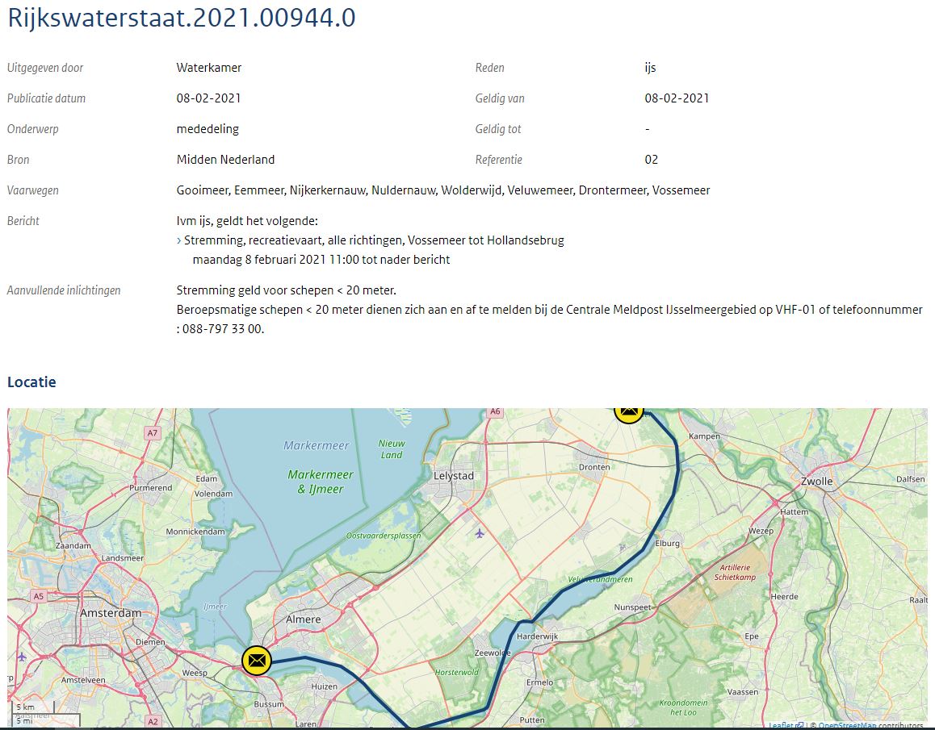Click the Harderwijk label on the map

click(x=537, y=636)
